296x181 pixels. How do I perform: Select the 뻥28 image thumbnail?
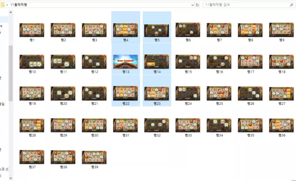[32, 125]
